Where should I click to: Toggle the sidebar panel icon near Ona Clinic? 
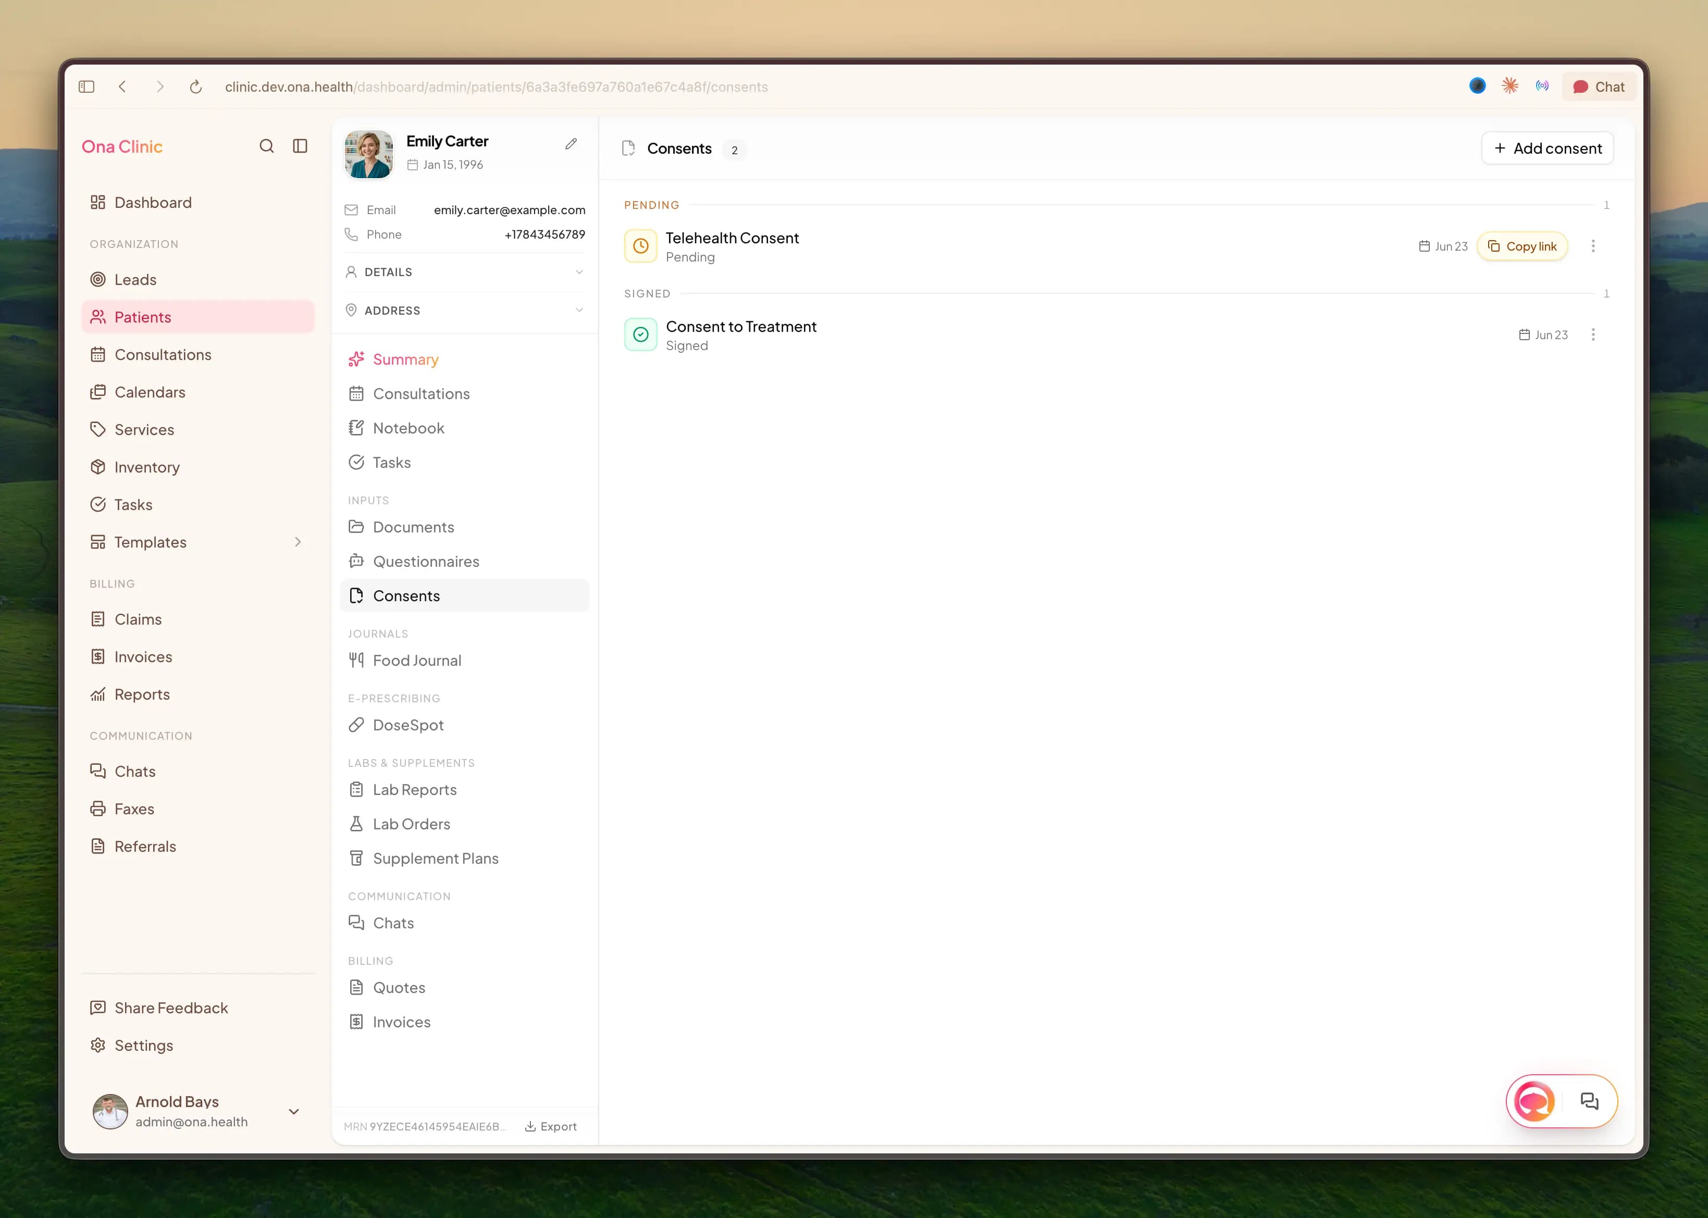point(300,146)
